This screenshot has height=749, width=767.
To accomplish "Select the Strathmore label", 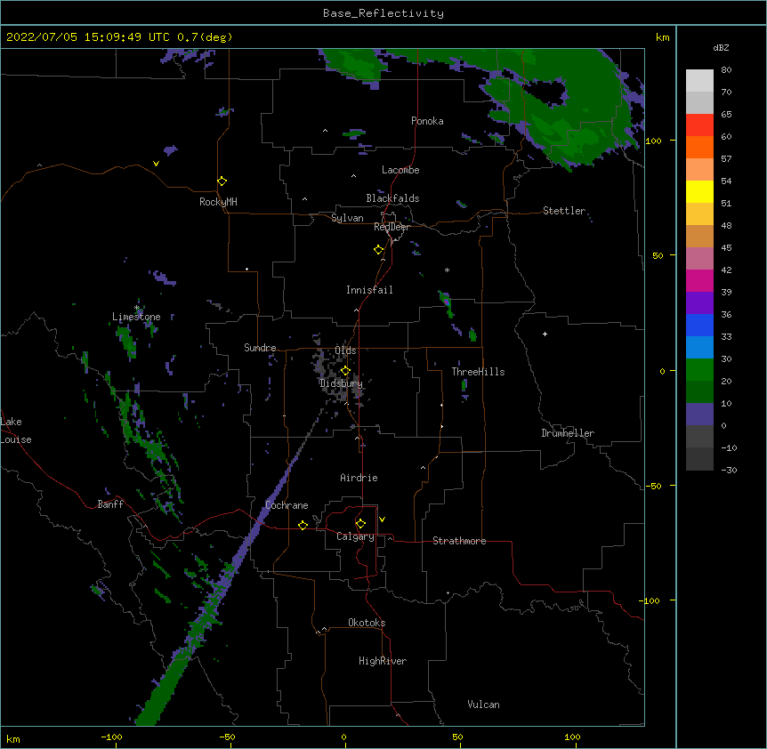I will (x=459, y=541).
